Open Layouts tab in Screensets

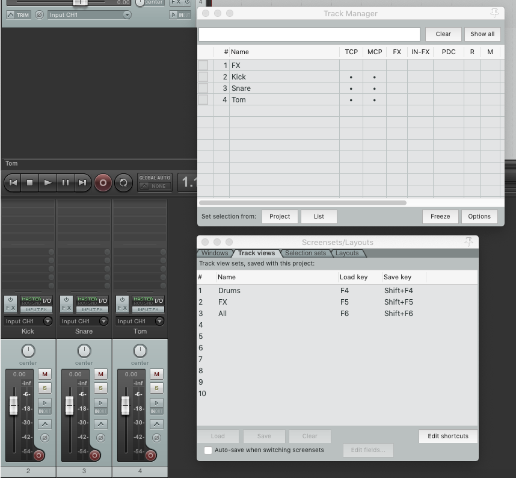pos(347,253)
